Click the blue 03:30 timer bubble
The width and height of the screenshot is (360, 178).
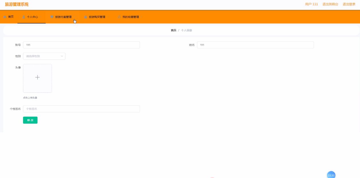[331, 175]
